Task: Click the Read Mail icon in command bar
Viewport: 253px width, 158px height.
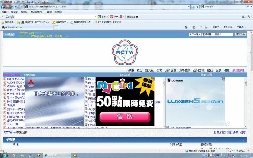Action: click(201, 27)
